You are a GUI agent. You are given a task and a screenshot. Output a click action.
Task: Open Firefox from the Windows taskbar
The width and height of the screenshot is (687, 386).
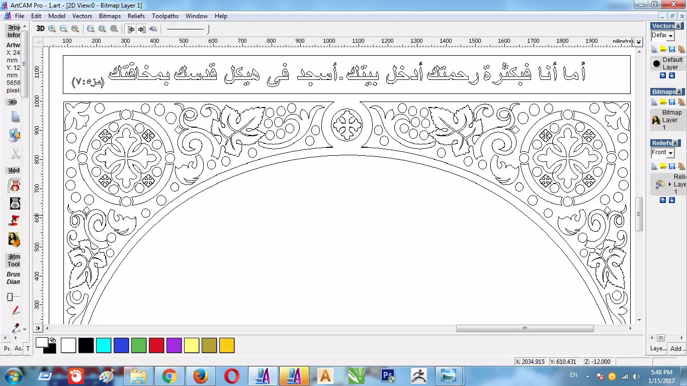(x=201, y=376)
